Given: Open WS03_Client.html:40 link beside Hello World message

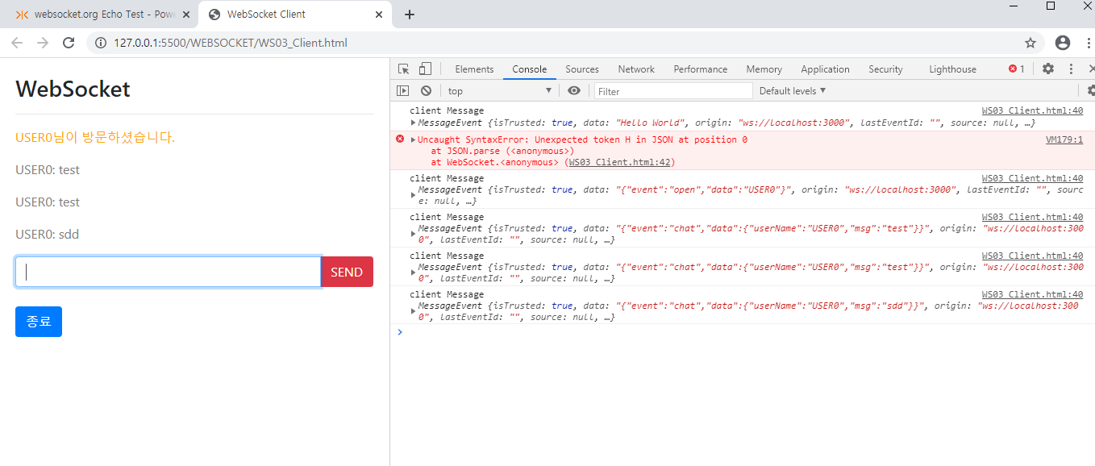Looking at the screenshot, I should pyautogui.click(x=1032, y=110).
